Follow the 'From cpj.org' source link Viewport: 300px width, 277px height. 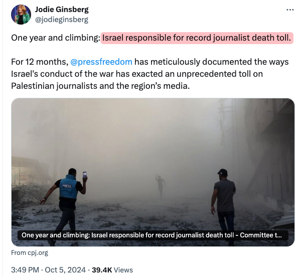[x=30, y=253]
